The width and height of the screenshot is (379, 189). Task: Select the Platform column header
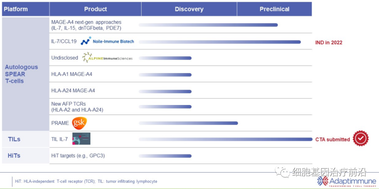(x=16, y=9)
